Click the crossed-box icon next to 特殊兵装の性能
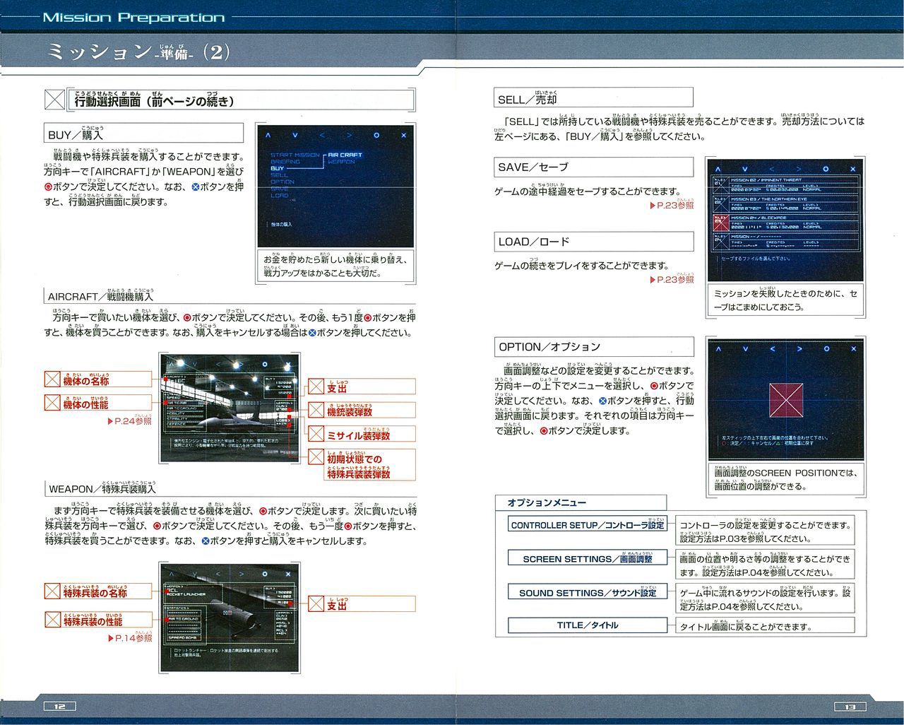904x725 pixels. (x=52, y=620)
